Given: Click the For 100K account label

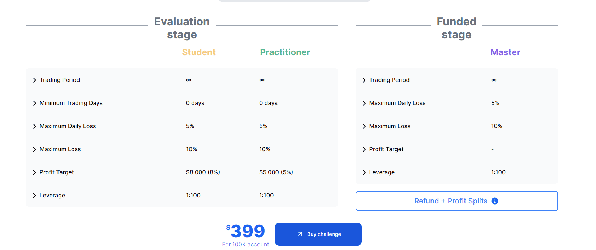Looking at the screenshot, I should (x=245, y=245).
